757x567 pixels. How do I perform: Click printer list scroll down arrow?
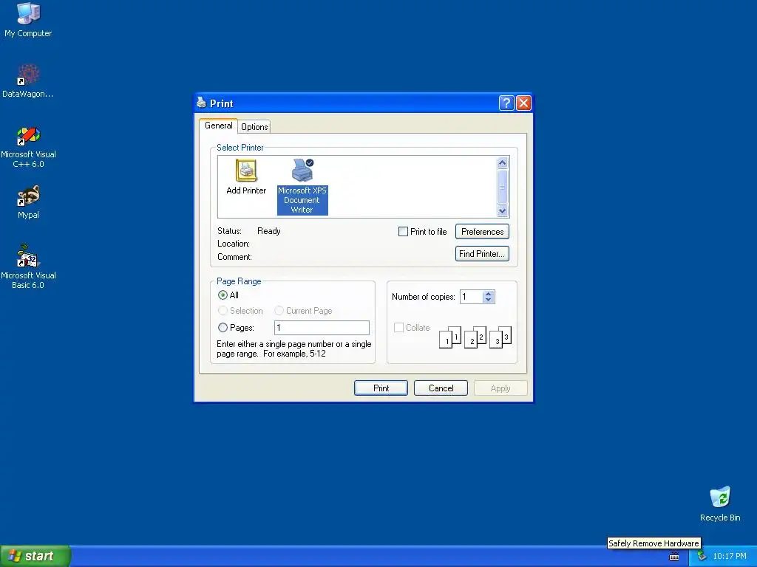coord(502,210)
